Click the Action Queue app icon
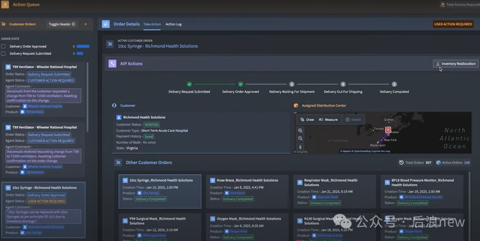The image size is (480, 241). point(5,4)
